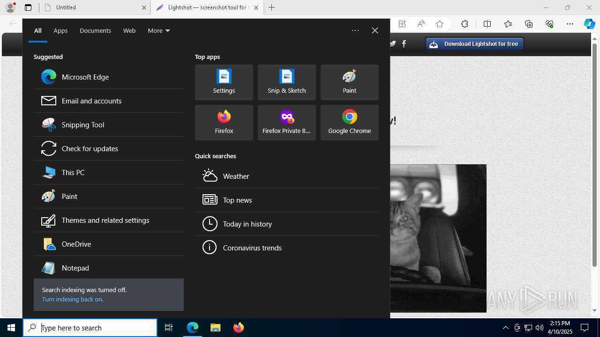Close the Untitled tab
The height and width of the screenshot is (337, 600).
tap(144, 7)
